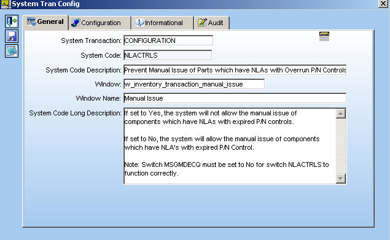
Task: Click the System Transaction field
Action: coord(168,41)
